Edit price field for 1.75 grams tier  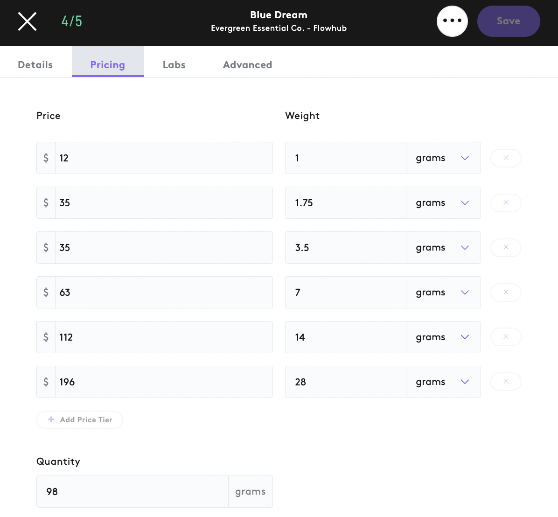pos(164,203)
